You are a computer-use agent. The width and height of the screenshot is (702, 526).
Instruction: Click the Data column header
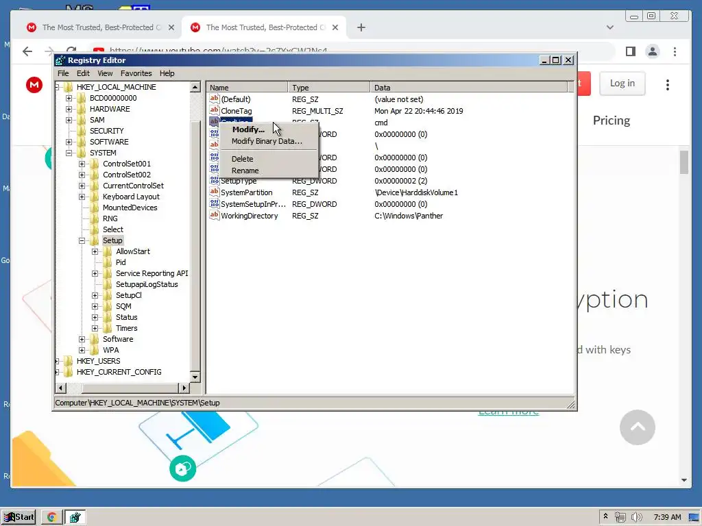[469, 88]
